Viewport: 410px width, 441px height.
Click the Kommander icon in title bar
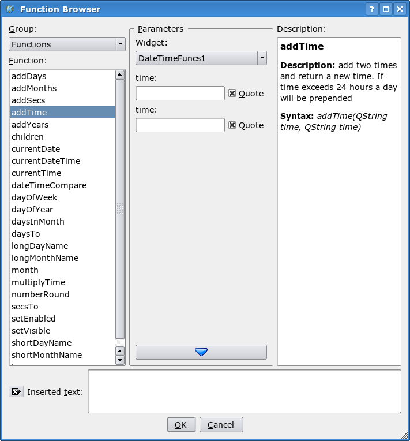(10, 9)
